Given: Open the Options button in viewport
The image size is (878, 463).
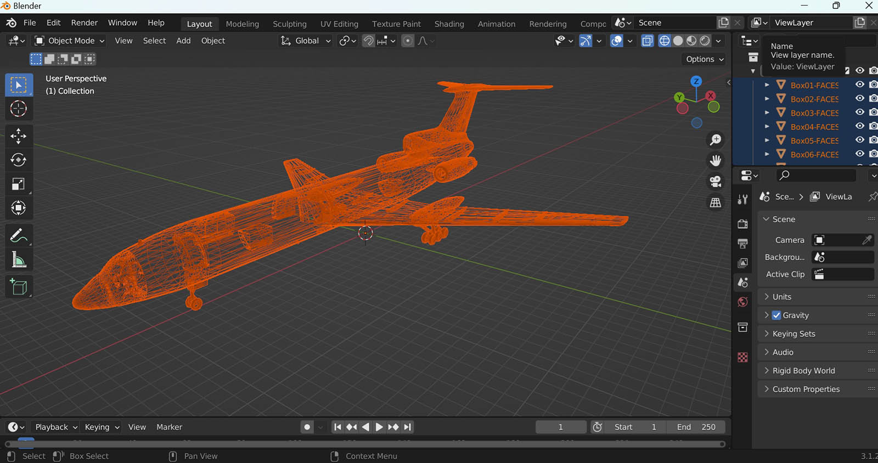Looking at the screenshot, I should [x=705, y=59].
